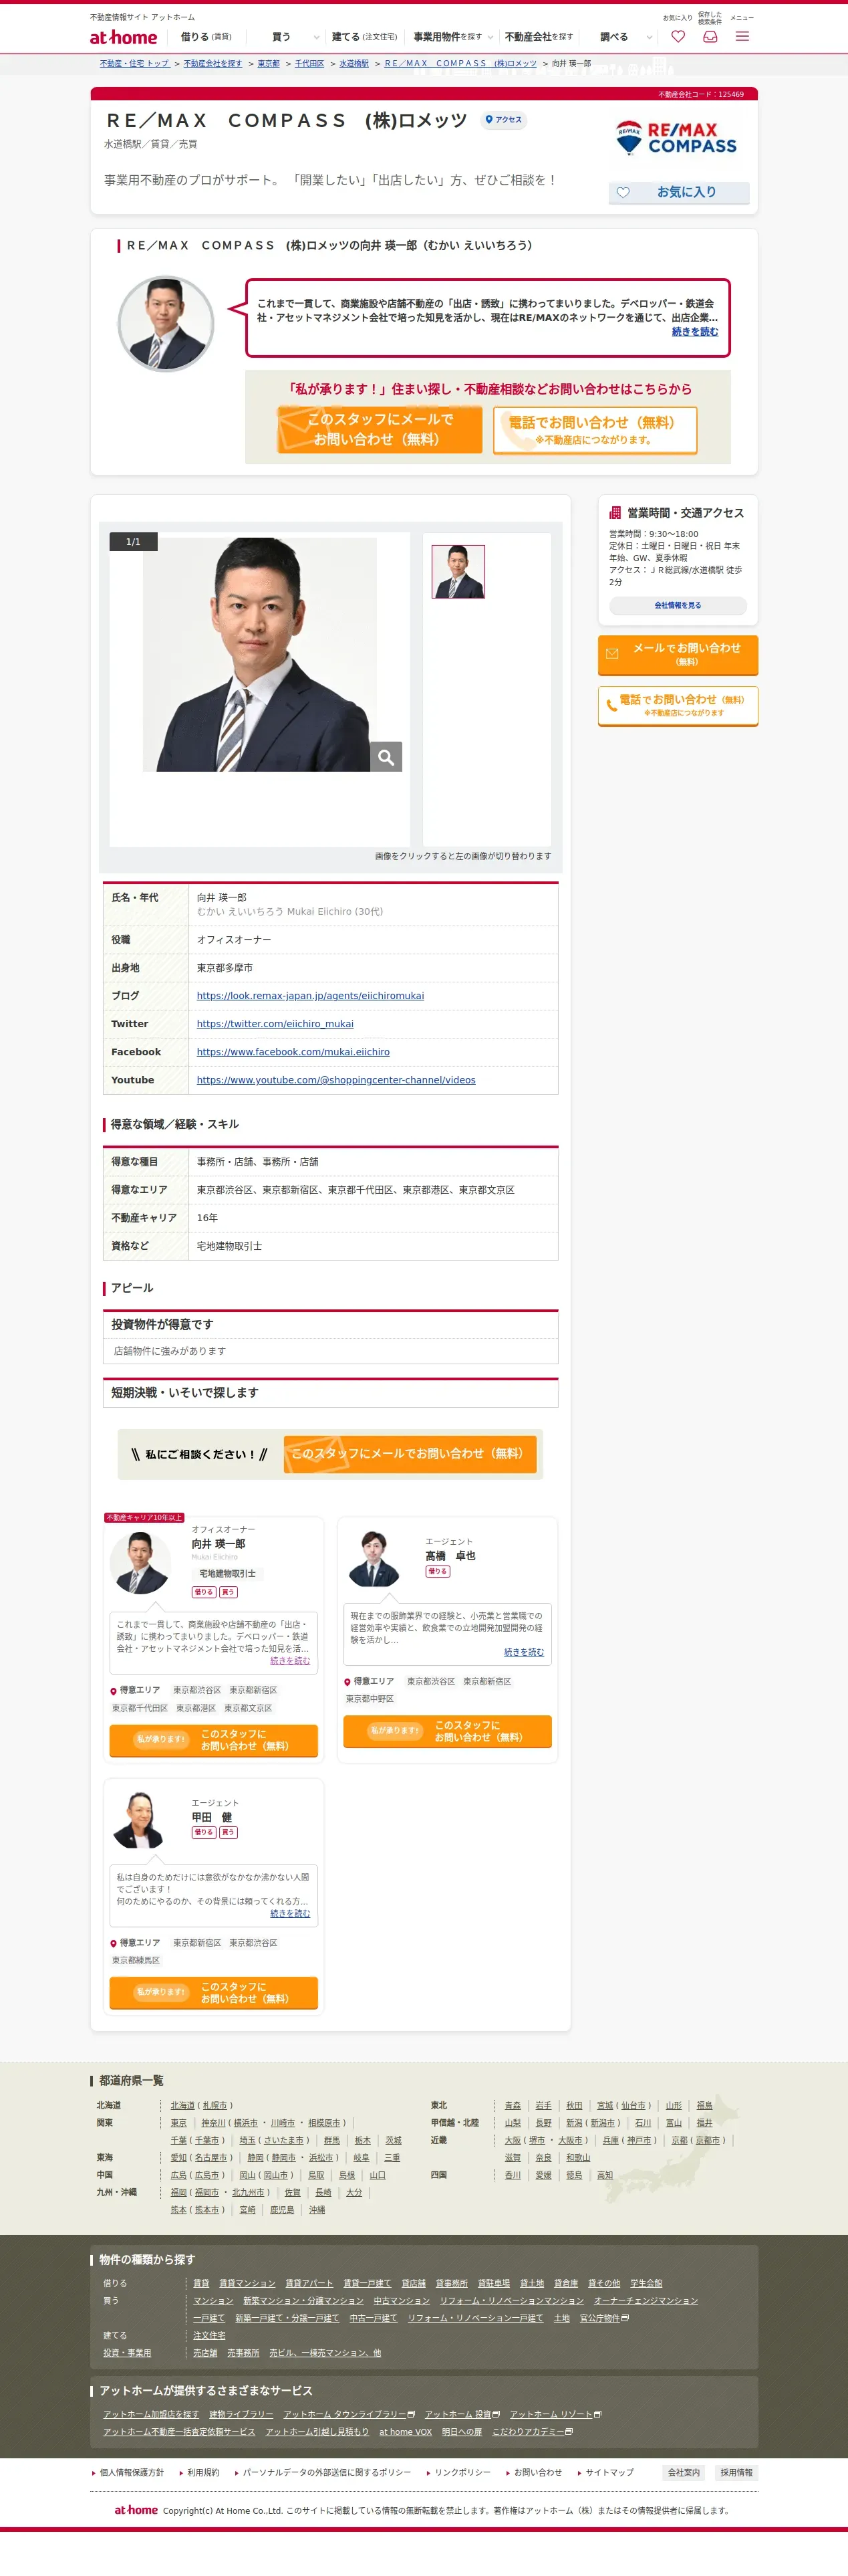The height and width of the screenshot is (2576, 848).
Task: Open at home VOX link
Action: [406, 2431]
